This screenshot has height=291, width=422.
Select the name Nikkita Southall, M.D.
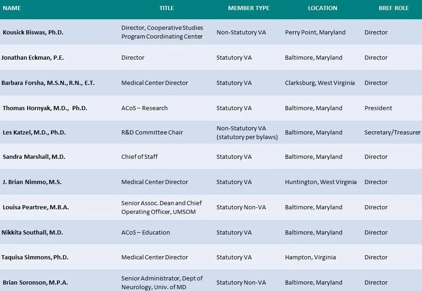click(32, 232)
